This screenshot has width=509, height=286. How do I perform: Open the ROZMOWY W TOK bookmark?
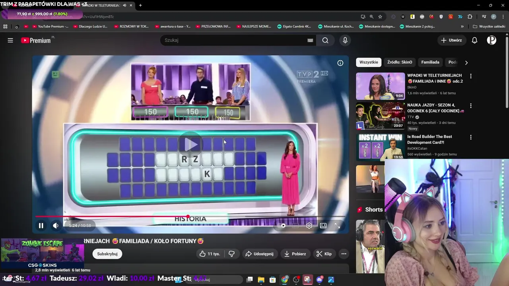(132, 27)
